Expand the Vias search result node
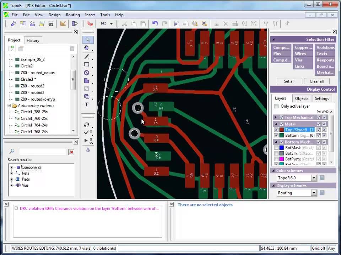This screenshot has width=341, height=255. (11, 185)
